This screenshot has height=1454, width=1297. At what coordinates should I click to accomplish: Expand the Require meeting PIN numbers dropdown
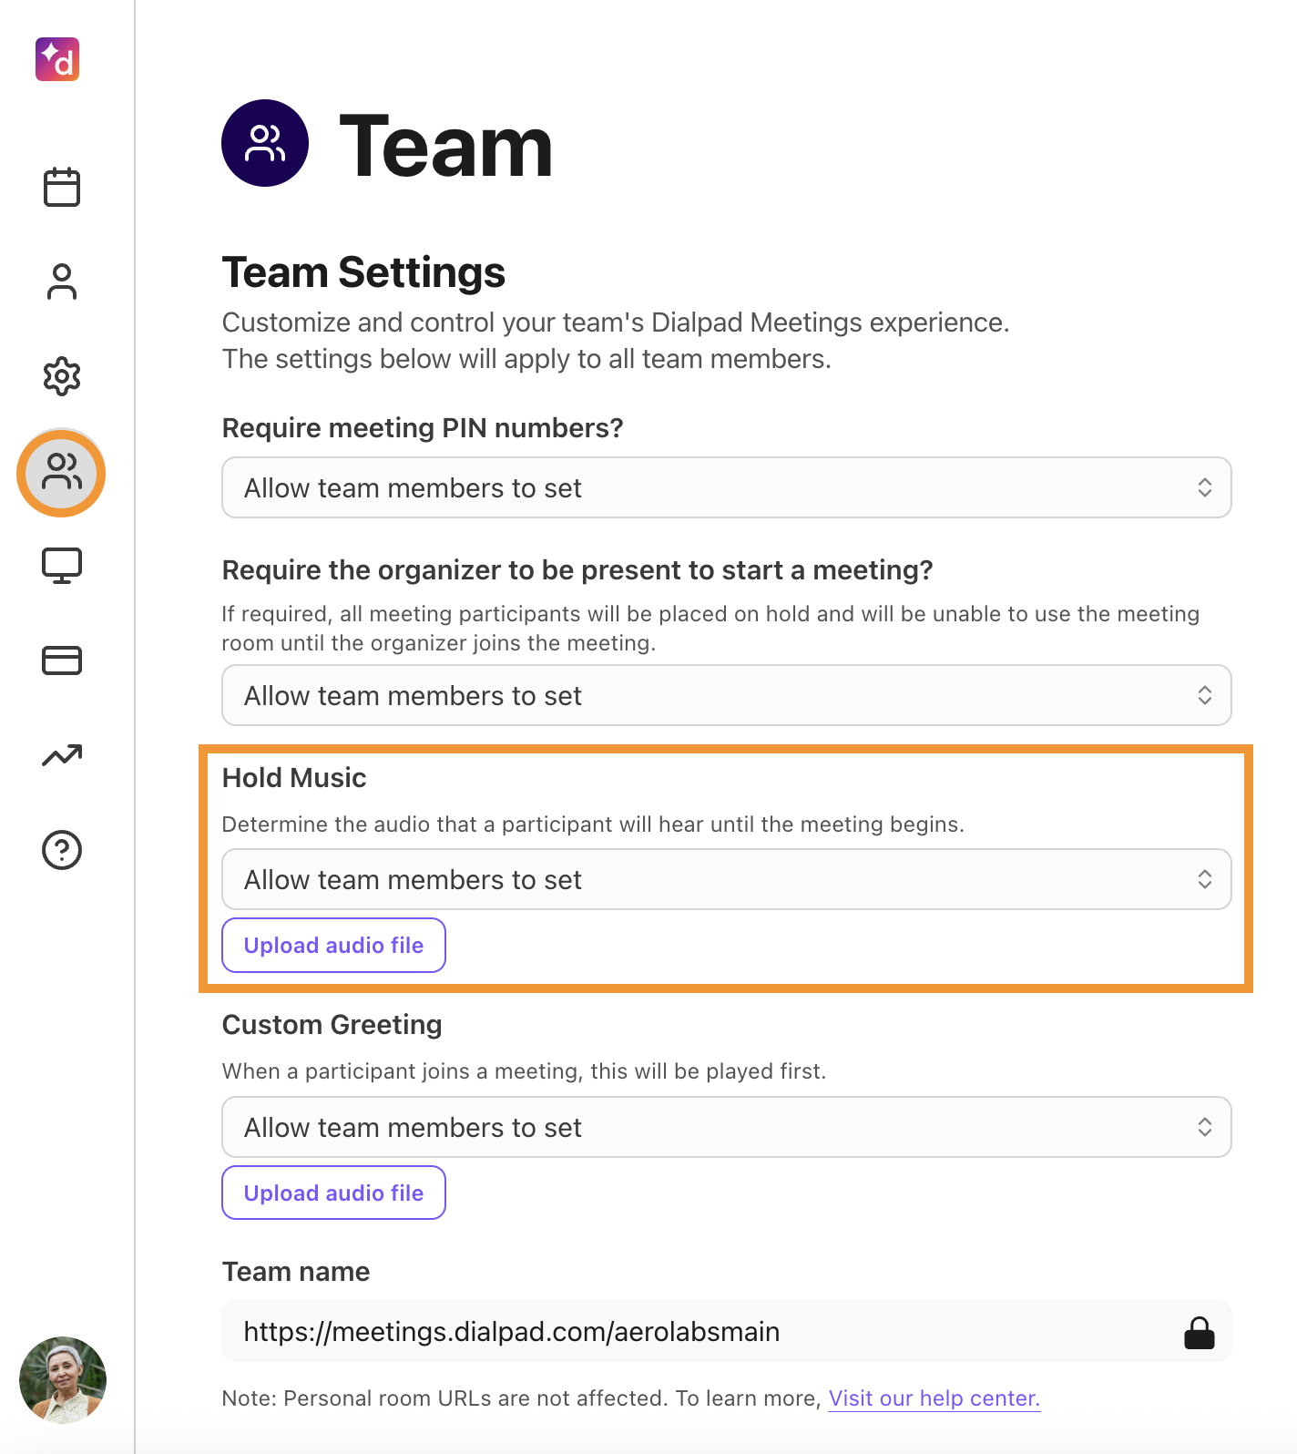(x=727, y=487)
